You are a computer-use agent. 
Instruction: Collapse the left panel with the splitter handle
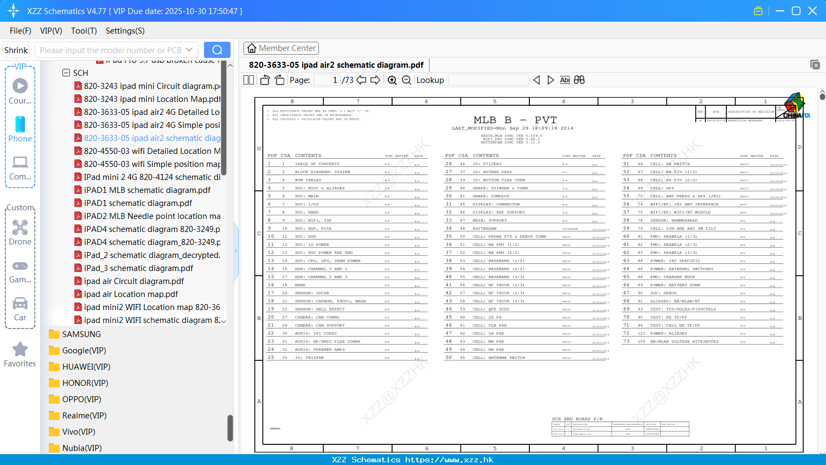coord(236,250)
